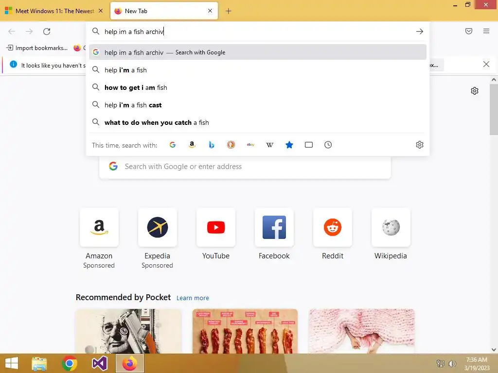The height and width of the screenshot is (373, 498).
Task: Open network icon in system tray
Action: point(441,364)
